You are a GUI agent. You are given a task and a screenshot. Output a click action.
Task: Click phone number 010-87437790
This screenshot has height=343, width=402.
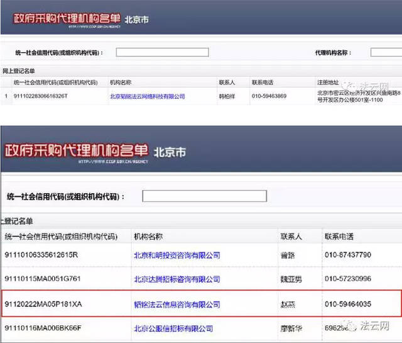click(348, 255)
